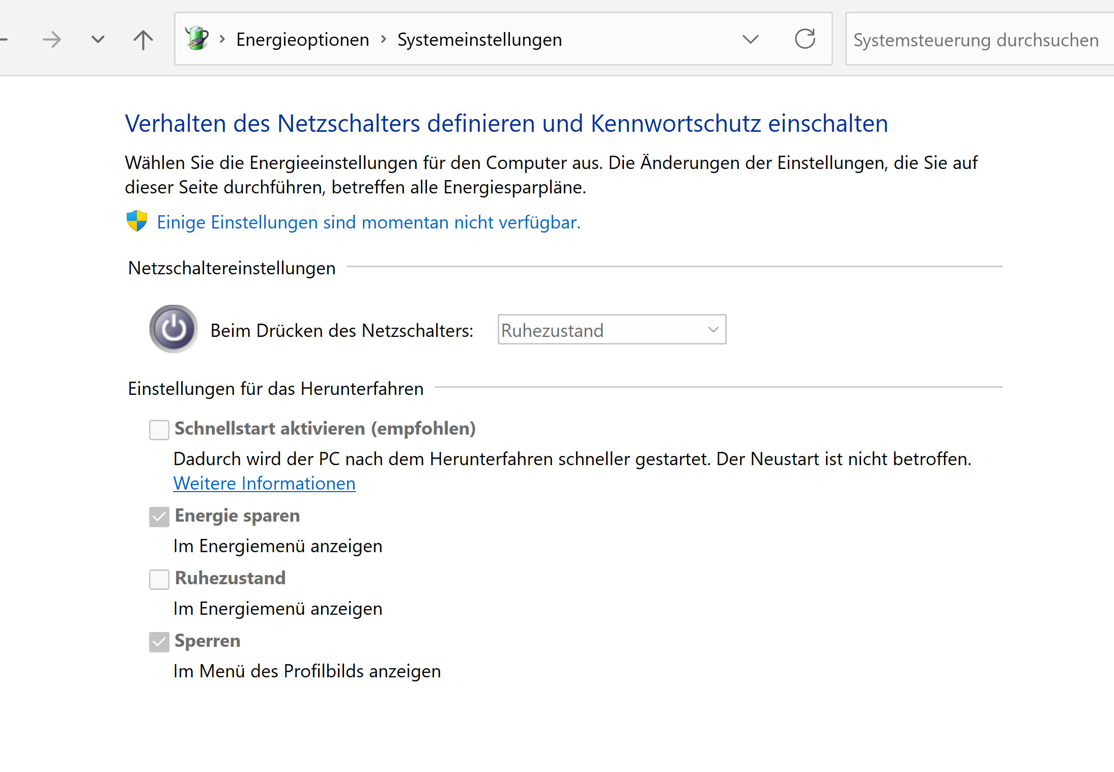The height and width of the screenshot is (772, 1114).
Task: Enable the Ruhezustand checkbox
Action: [x=159, y=579]
